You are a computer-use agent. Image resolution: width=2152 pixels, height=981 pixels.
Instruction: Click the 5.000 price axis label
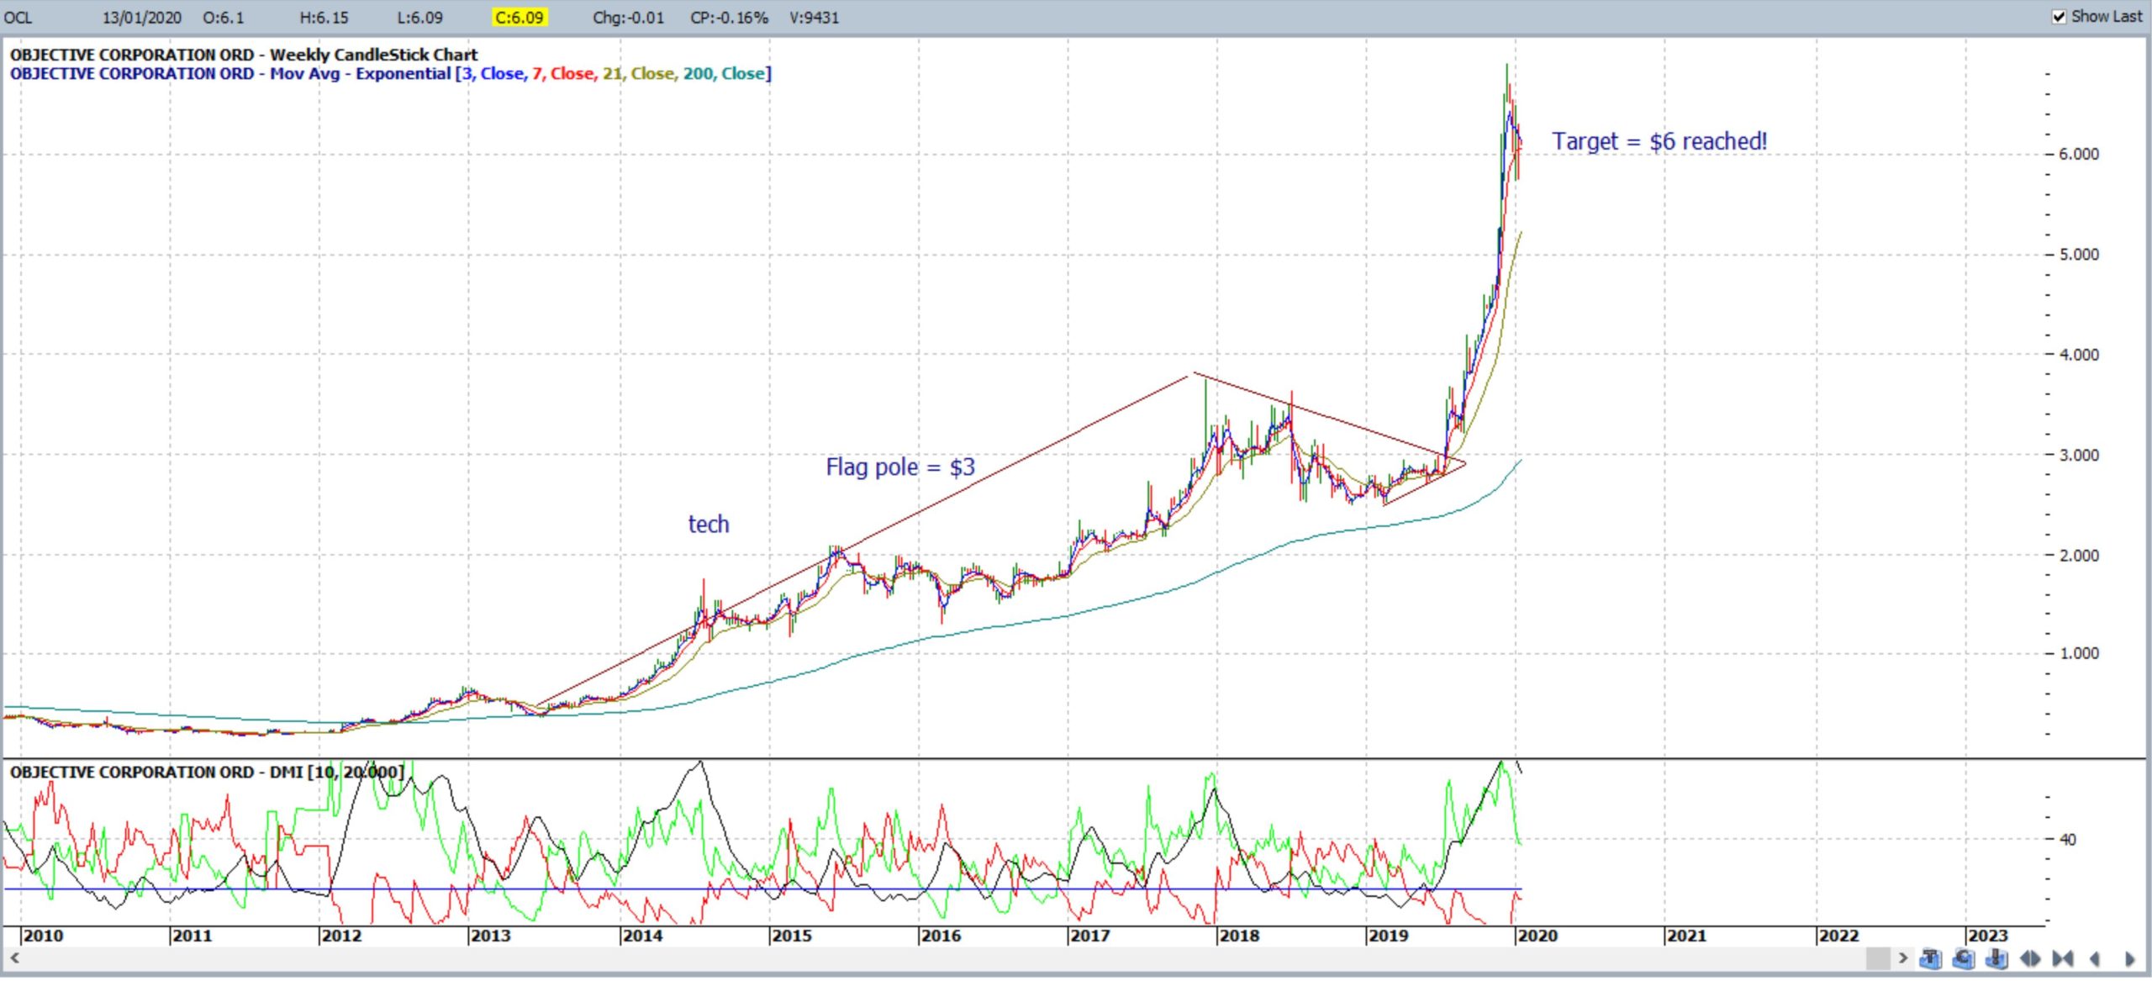tap(2079, 255)
